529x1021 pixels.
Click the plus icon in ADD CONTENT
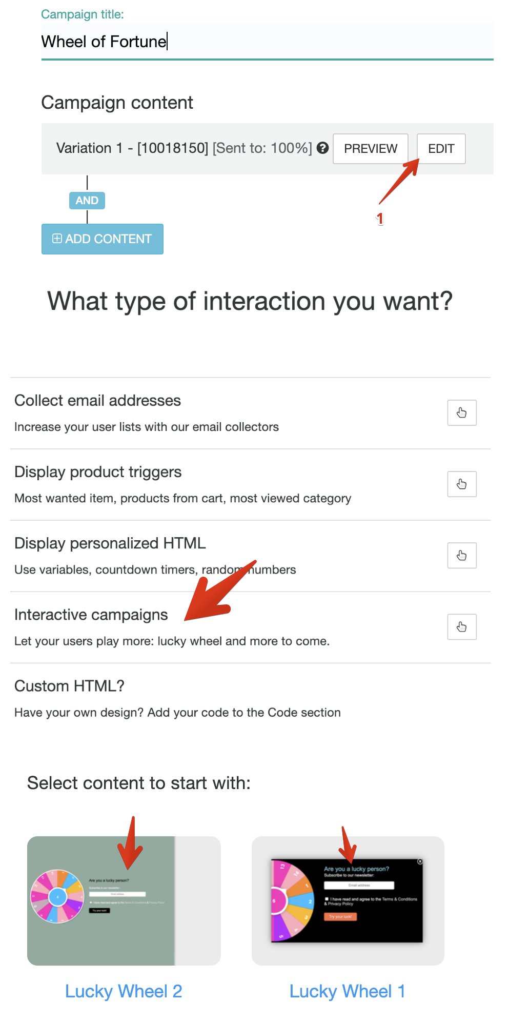click(57, 239)
